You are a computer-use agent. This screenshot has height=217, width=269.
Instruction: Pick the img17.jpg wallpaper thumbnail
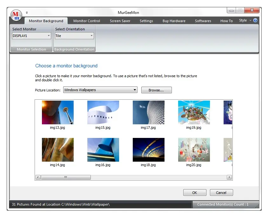click(148, 112)
